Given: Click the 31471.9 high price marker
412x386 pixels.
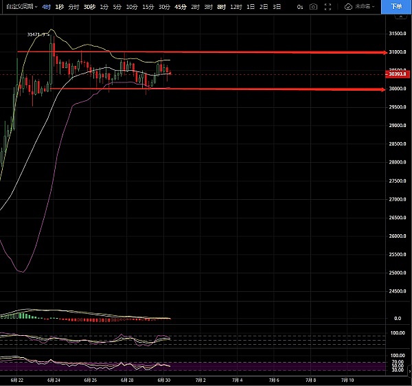Looking at the screenshot, I should 36,34.
